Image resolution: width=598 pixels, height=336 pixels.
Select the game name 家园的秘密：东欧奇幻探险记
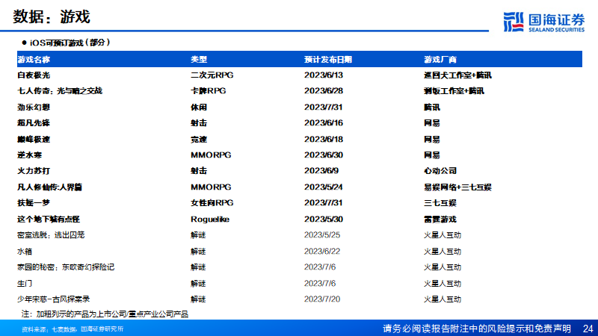click(66, 267)
